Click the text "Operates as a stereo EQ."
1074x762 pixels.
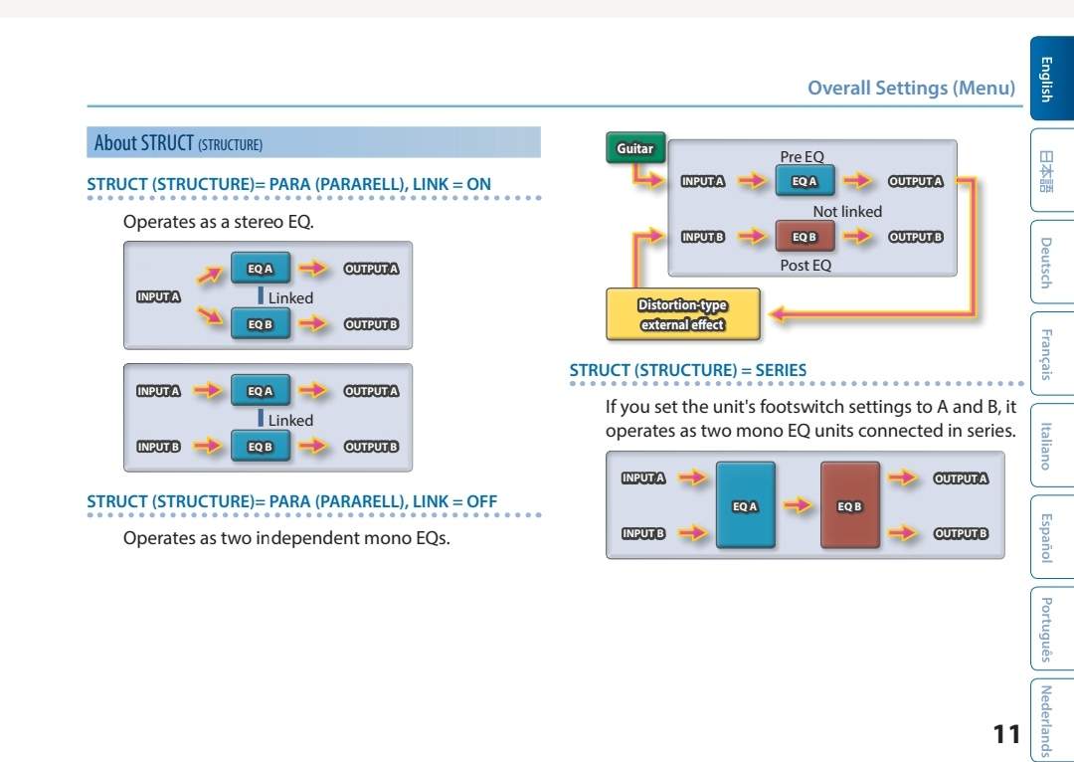tap(219, 221)
